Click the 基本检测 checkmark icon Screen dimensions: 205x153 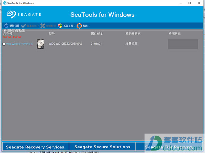point(23,26)
